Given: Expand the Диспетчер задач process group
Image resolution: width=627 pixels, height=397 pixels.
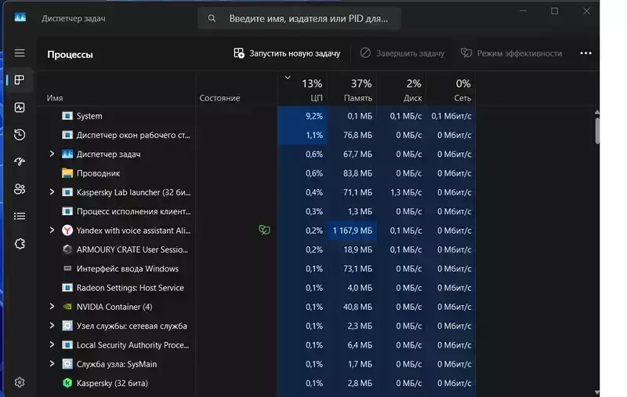Looking at the screenshot, I should [x=52, y=154].
